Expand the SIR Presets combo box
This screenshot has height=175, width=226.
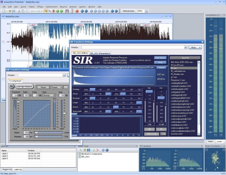(185, 47)
